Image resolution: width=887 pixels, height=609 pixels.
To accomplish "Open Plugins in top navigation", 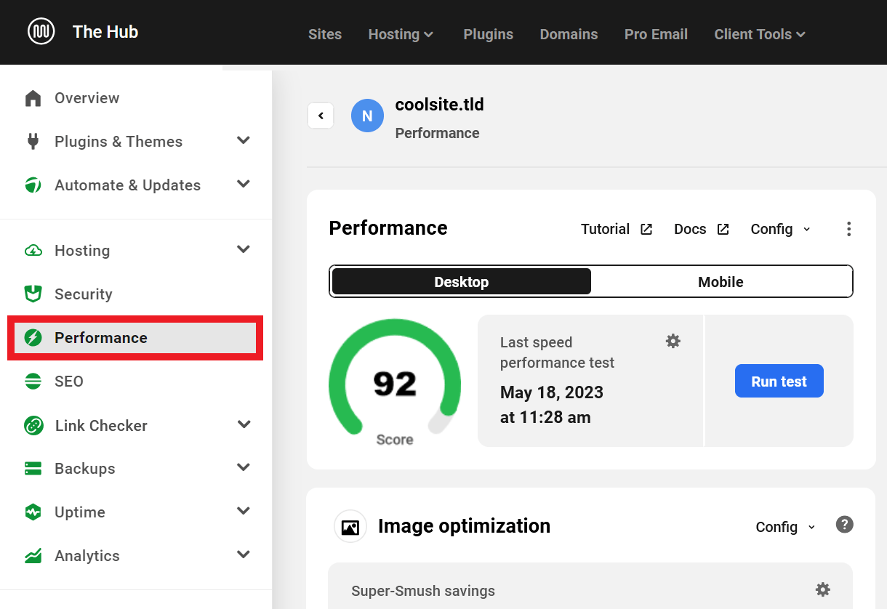I will [x=489, y=34].
